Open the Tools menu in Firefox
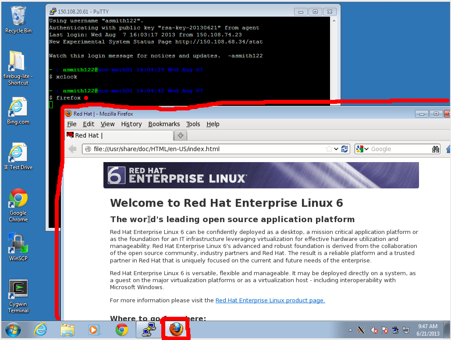The width and height of the screenshot is (451, 340). coord(193,124)
